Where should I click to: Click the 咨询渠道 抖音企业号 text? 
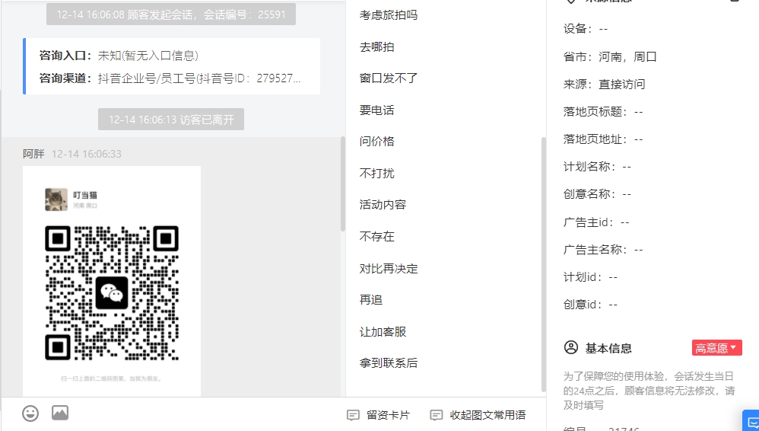(x=170, y=78)
